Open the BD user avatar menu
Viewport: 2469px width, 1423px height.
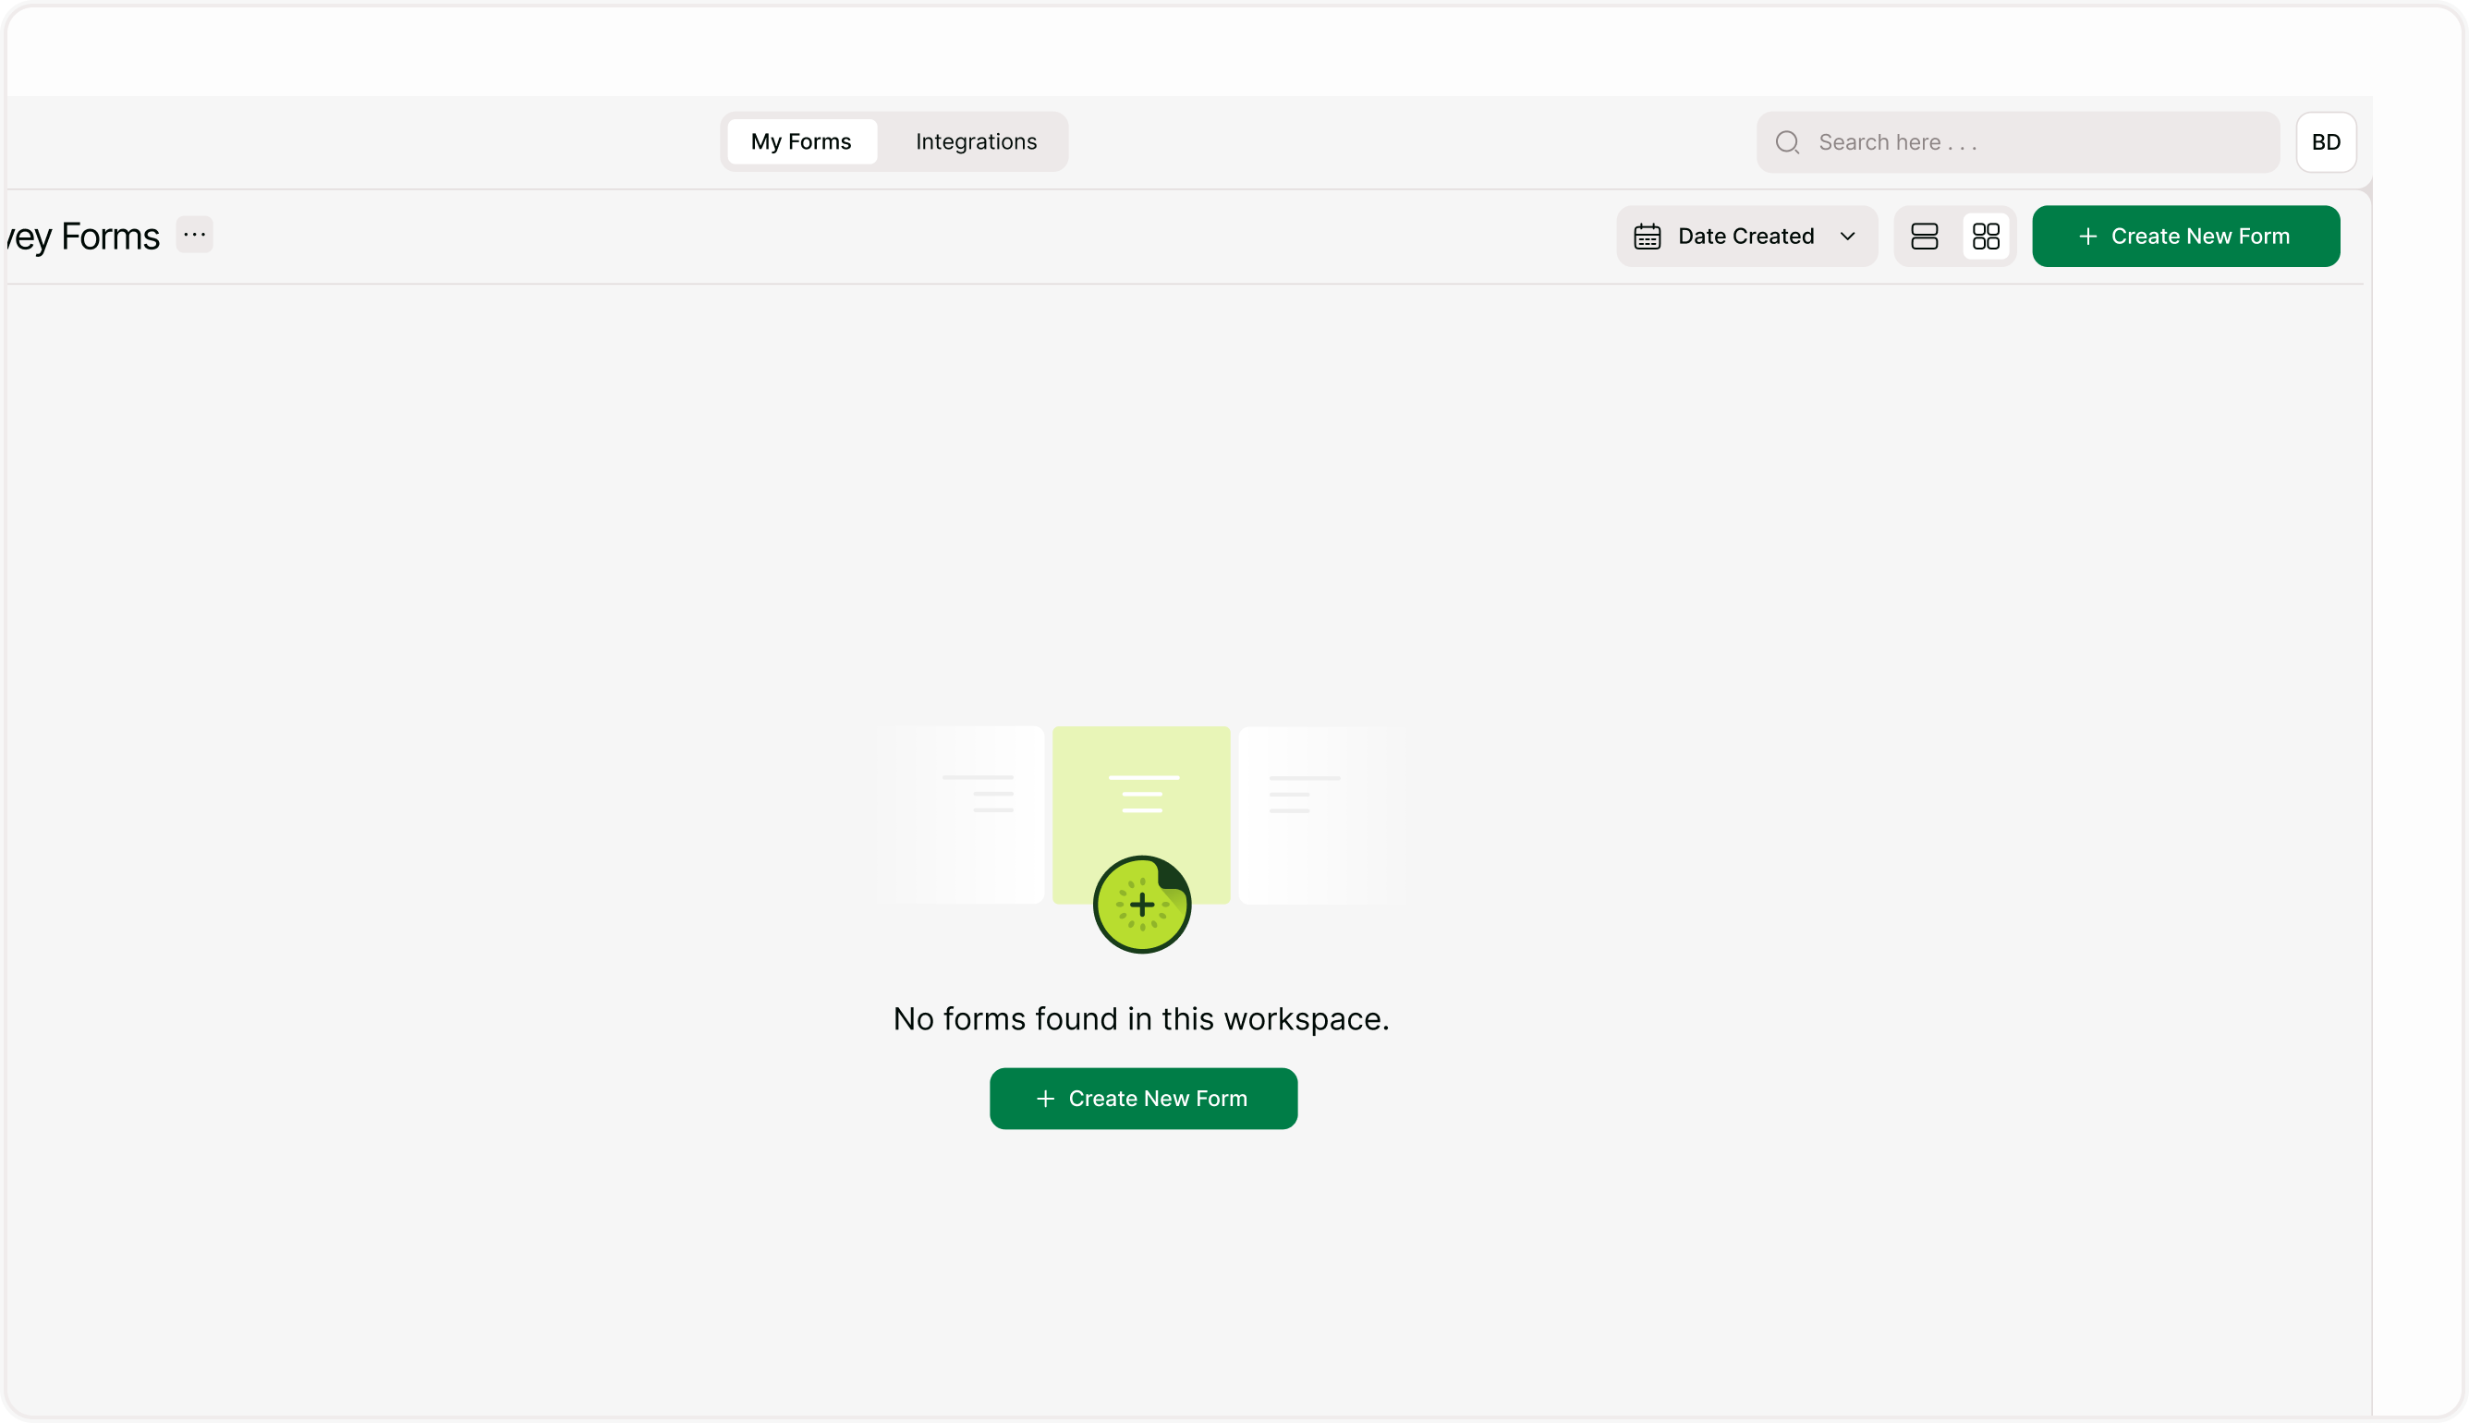click(2326, 142)
